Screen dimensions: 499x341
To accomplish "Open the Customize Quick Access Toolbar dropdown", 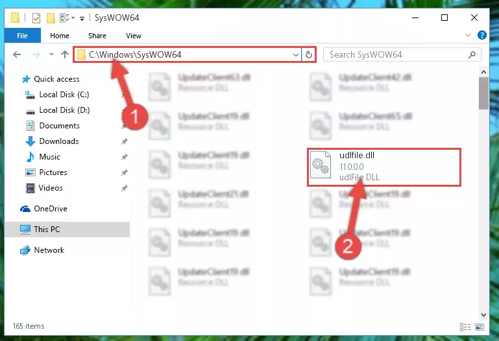I will click(82, 18).
